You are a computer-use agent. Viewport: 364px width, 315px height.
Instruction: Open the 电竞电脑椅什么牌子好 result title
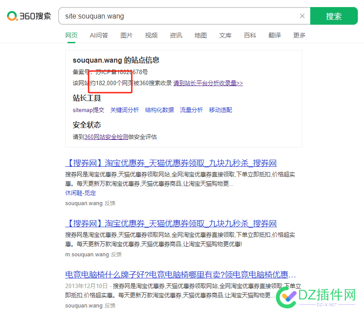pos(181,274)
